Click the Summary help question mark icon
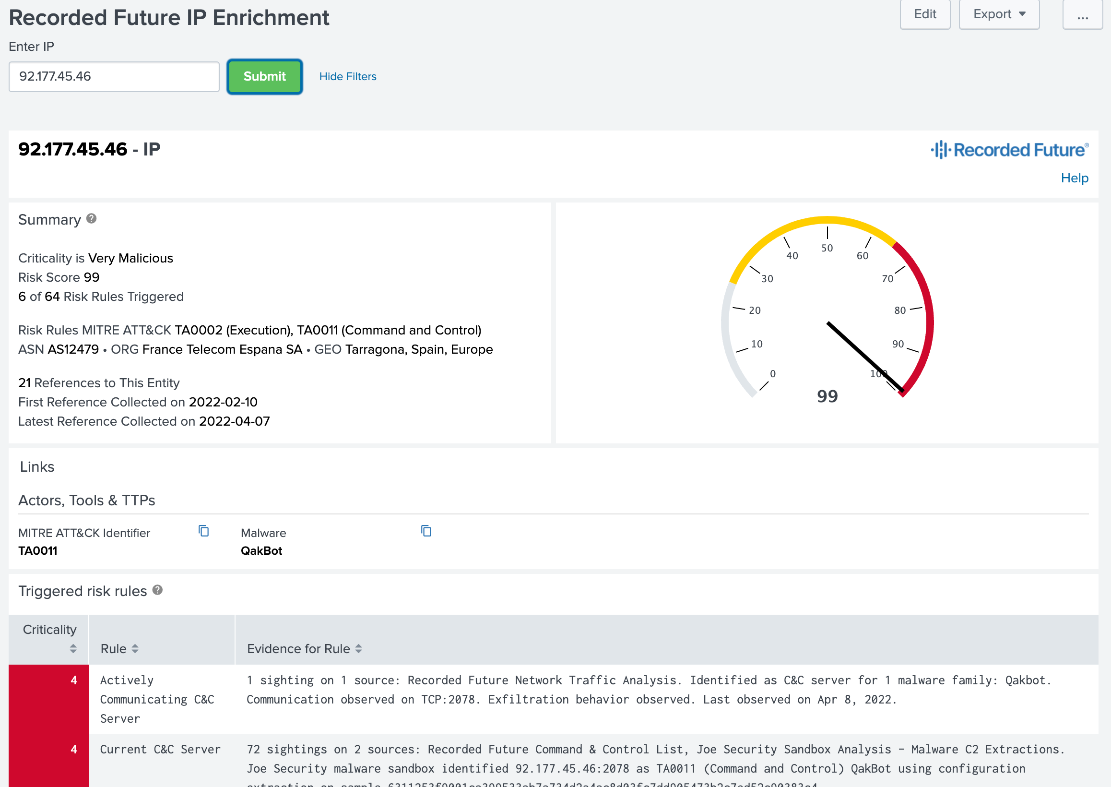This screenshot has width=1111, height=787. click(91, 218)
